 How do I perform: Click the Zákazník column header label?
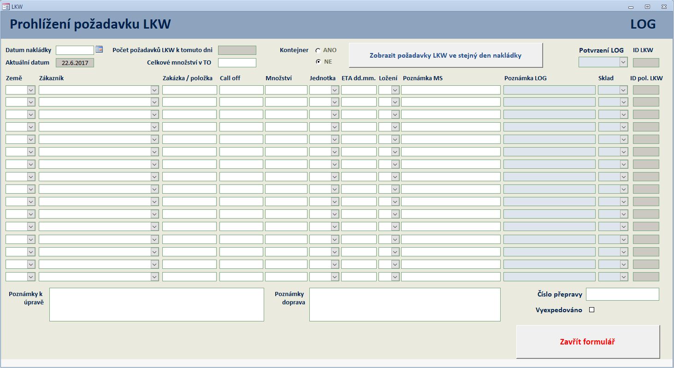tap(51, 78)
